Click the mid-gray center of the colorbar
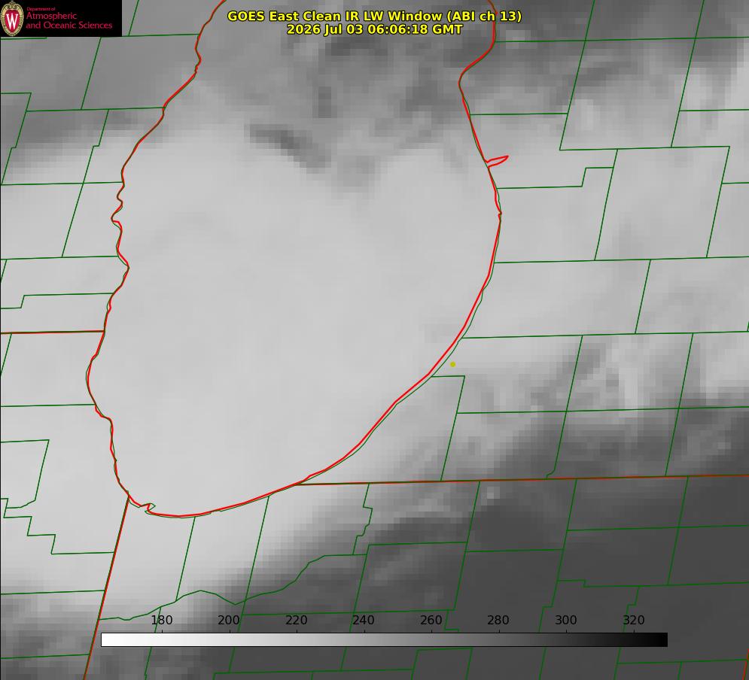This screenshot has width=749, height=680. (x=384, y=640)
